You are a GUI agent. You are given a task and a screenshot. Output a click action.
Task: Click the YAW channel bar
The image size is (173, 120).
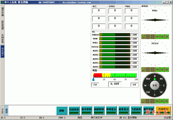pos(115,38)
